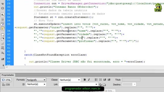Toggle Word Wrap in the coding toolbar
Screen dimensions: 164x92
pos(3,24)
